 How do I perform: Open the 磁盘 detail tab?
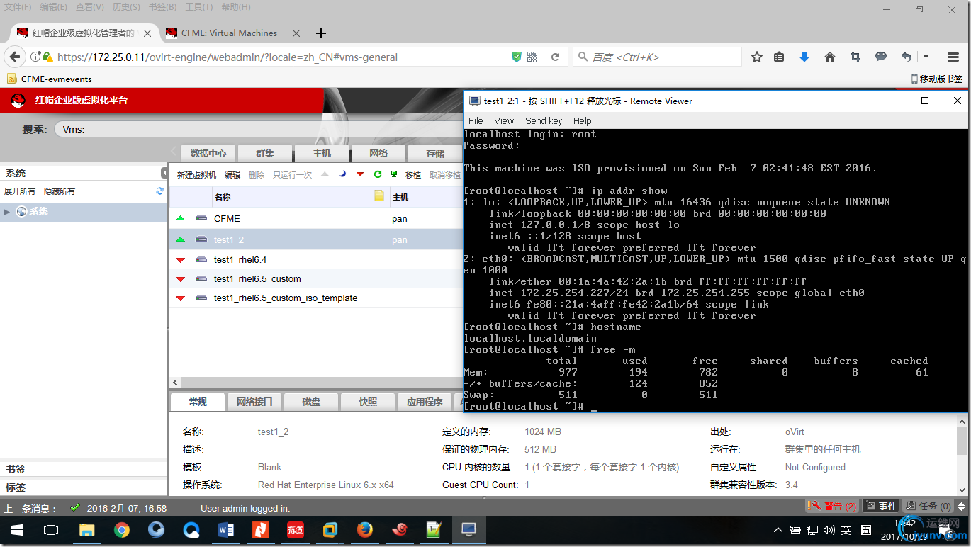[x=311, y=402]
